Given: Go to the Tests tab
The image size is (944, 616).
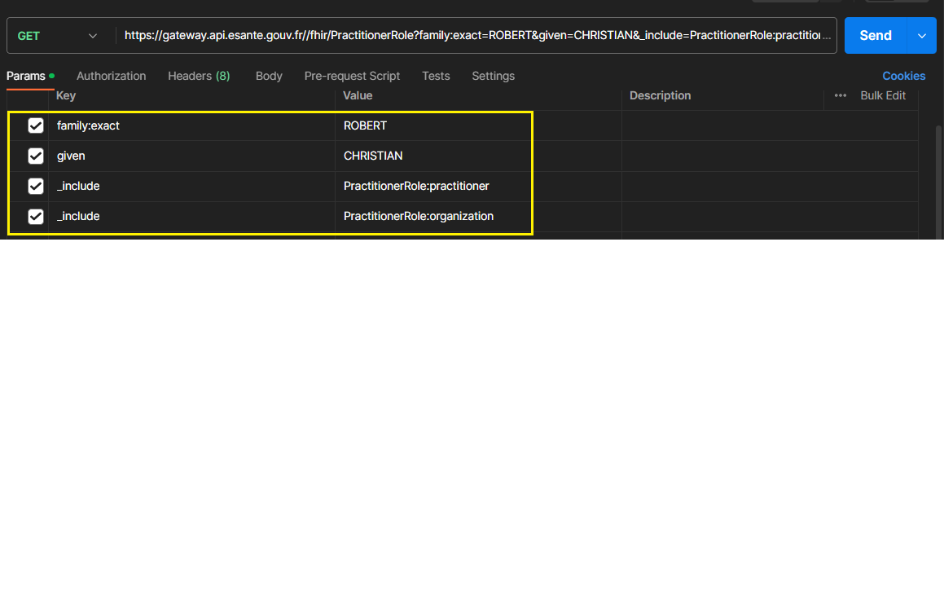Looking at the screenshot, I should coord(436,76).
